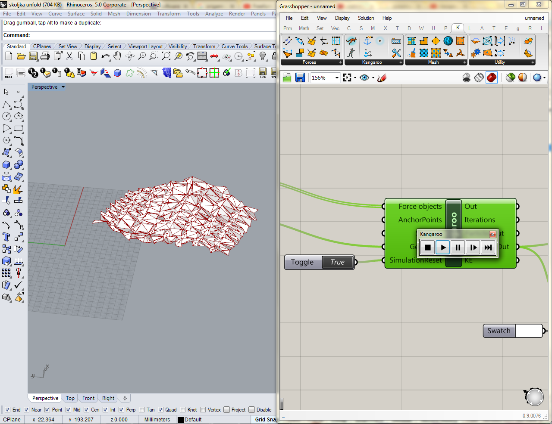Expand the Utility panel dropdown
Image resolution: width=552 pixels, height=424 pixels.
[x=533, y=62]
